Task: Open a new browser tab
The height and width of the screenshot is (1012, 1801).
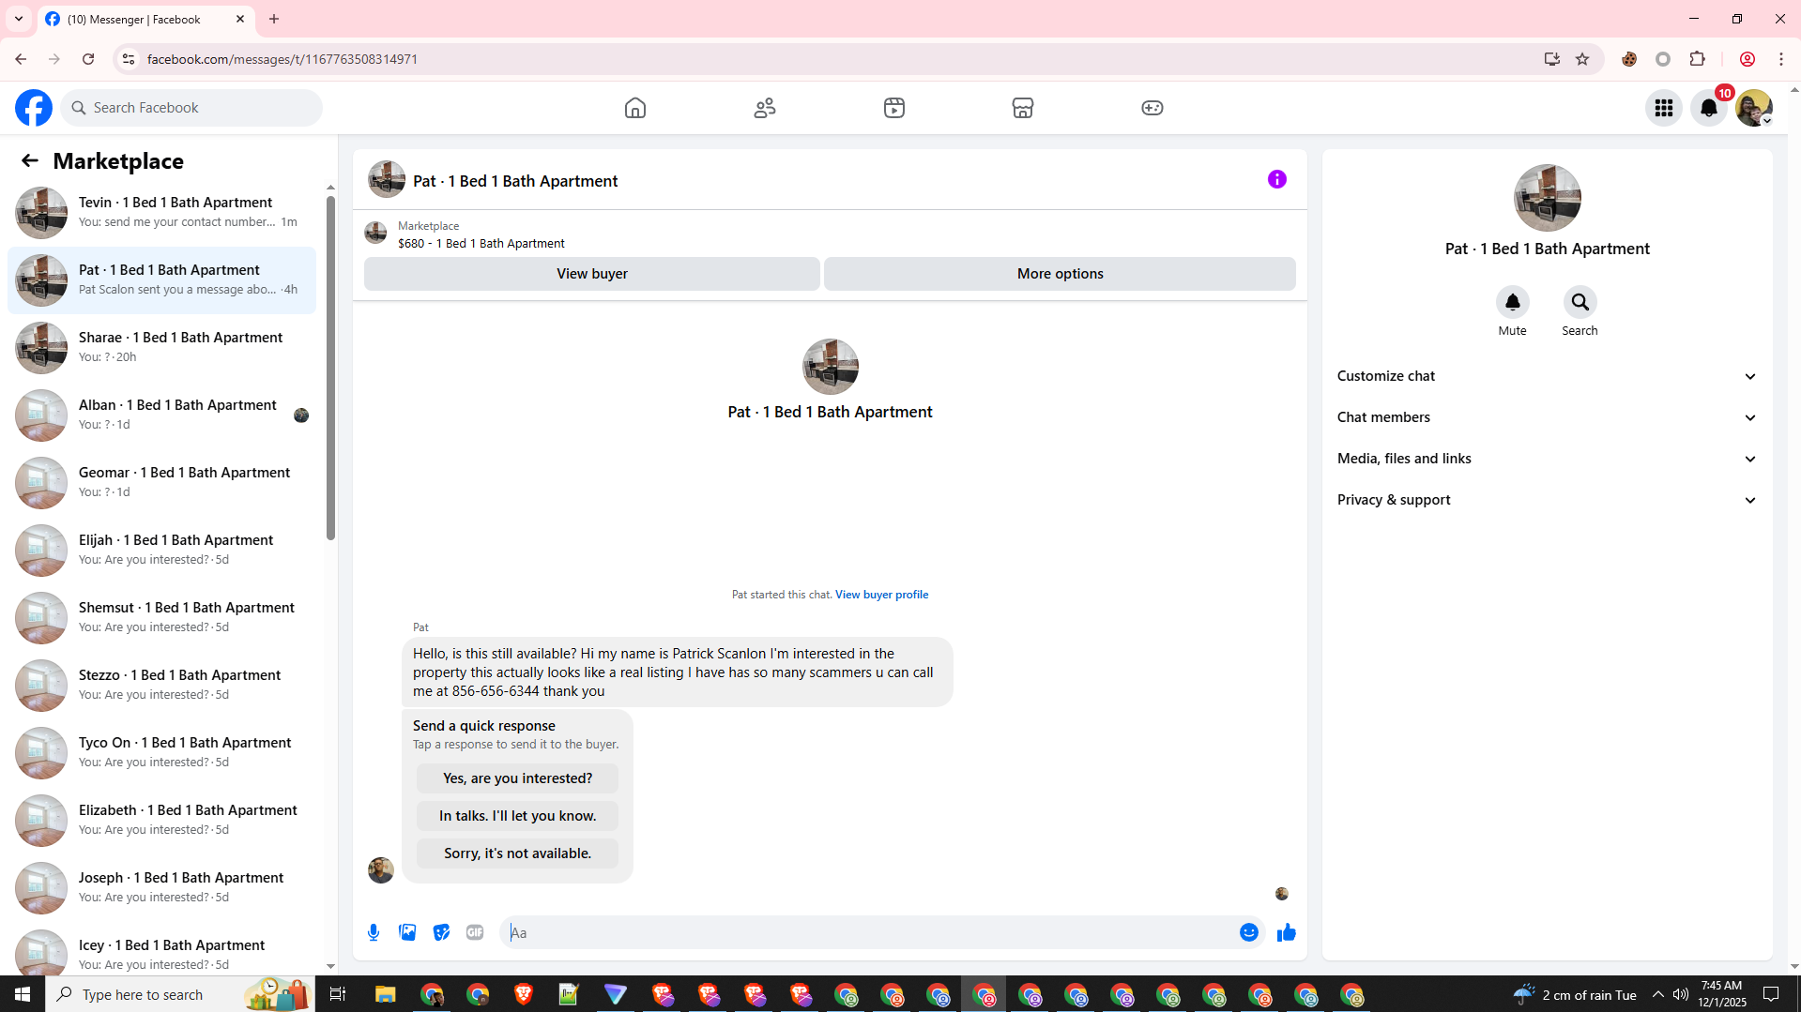Action: coord(274,19)
